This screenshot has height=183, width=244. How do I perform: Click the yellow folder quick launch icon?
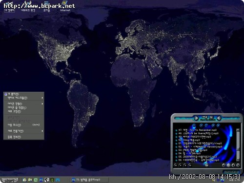30,180
